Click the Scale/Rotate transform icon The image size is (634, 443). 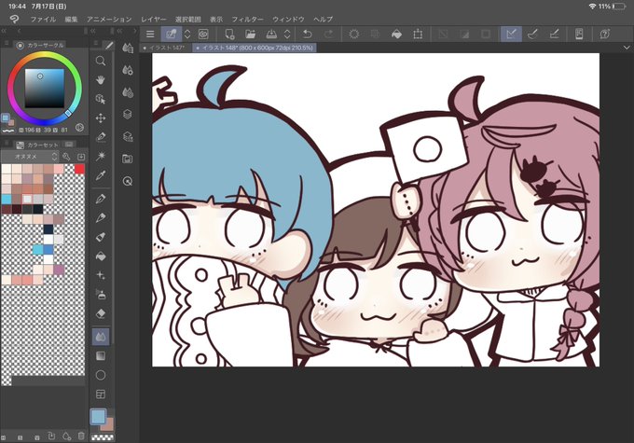tap(418, 34)
